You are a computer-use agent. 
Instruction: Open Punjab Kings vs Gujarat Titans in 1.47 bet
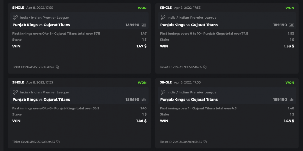41,25
